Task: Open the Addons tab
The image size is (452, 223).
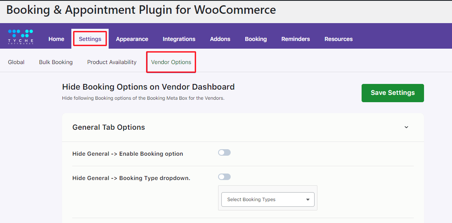Action: click(220, 39)
